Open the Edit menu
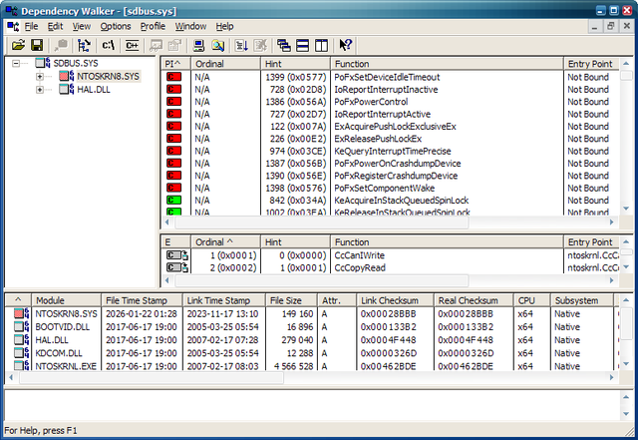Viewport: 638px width, 440px height. [x=55, y=27]
